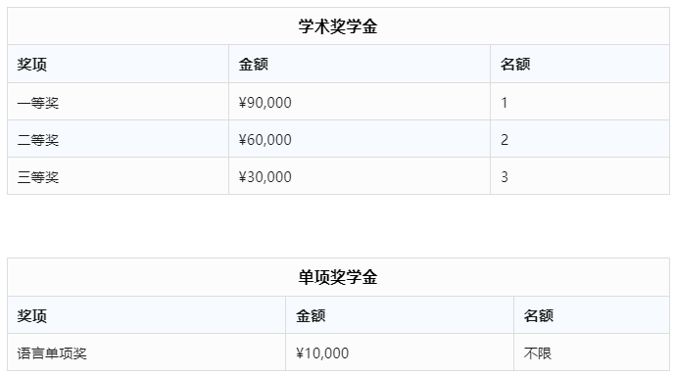The image size is (675, 375).
Task: Click the ¥10,000 amount cell
Action: click(400, 352)
